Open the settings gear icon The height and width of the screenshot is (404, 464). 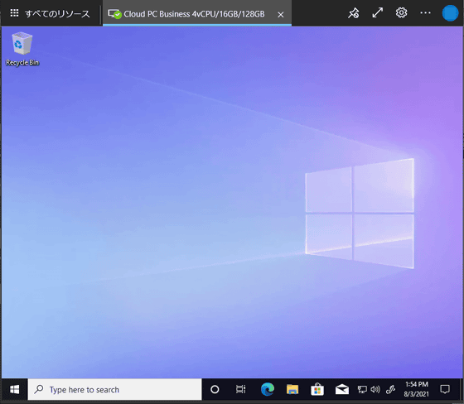pos(401,12)
